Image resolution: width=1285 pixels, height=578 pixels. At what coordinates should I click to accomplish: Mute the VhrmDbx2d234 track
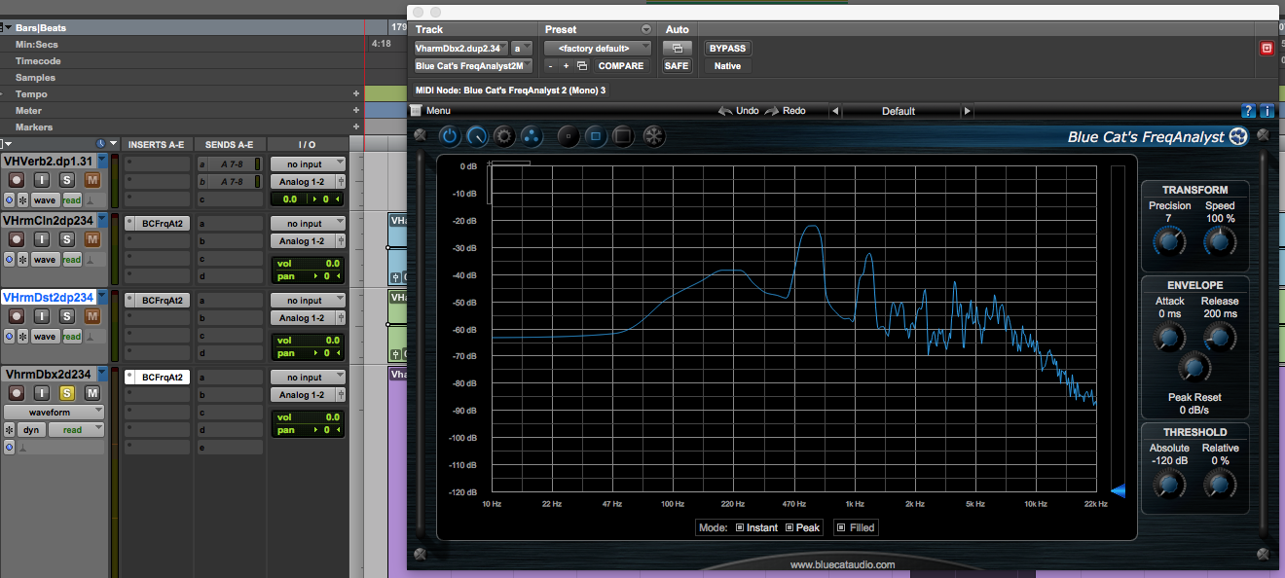[92, 393]
